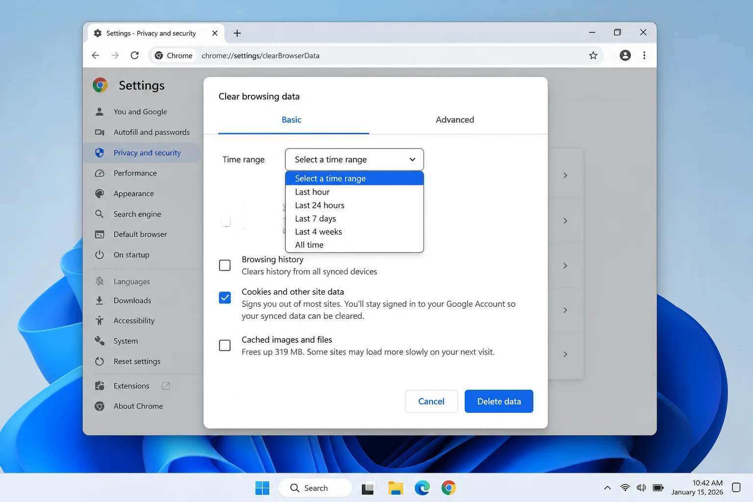Click the Delete data button
This screenshot has width=753, height=502.
click(499, 402)
